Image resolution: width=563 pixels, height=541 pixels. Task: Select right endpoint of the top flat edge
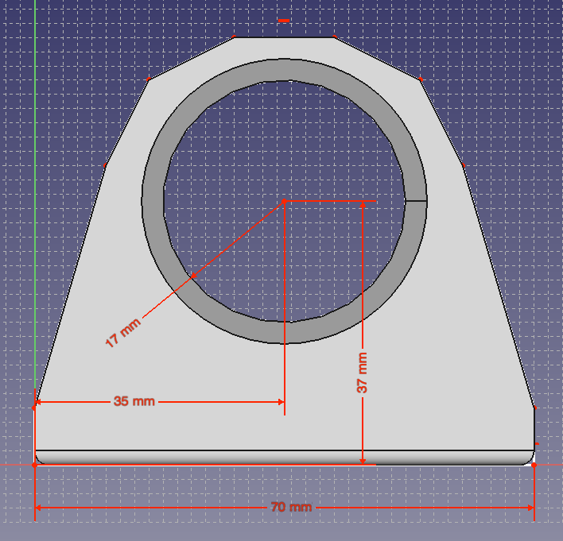pyautogui.click(x=335, y=37)
